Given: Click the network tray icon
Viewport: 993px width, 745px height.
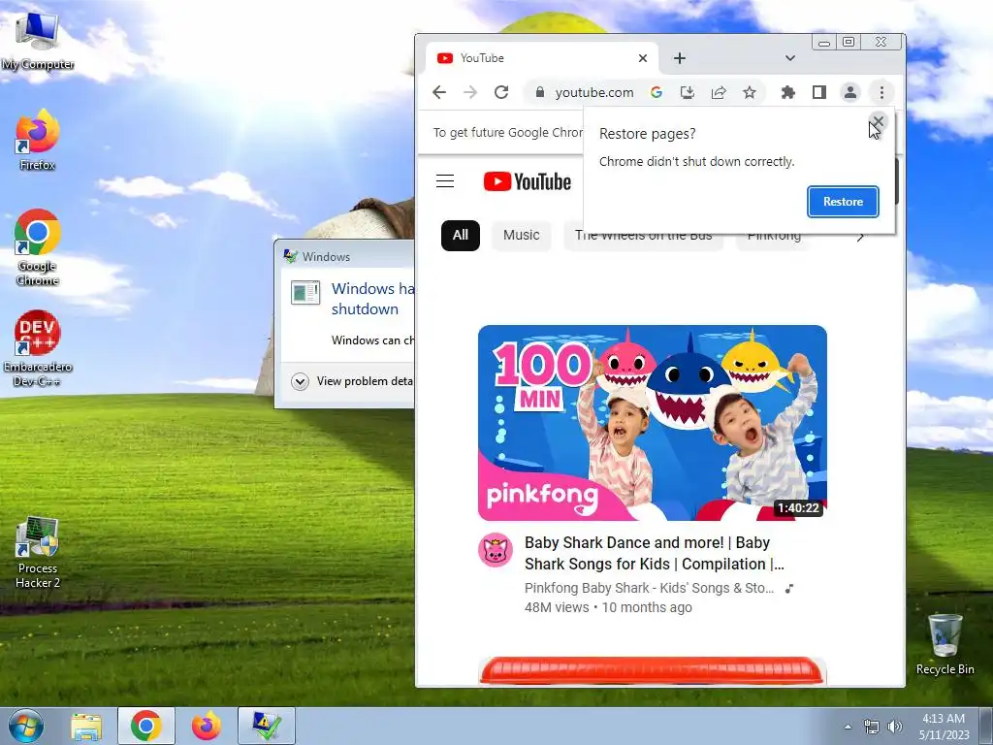Looking at the screenshot, I should [872, 727].
